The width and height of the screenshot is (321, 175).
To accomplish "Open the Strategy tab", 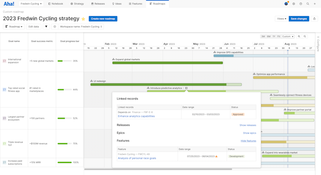I will tap(77, 4).
